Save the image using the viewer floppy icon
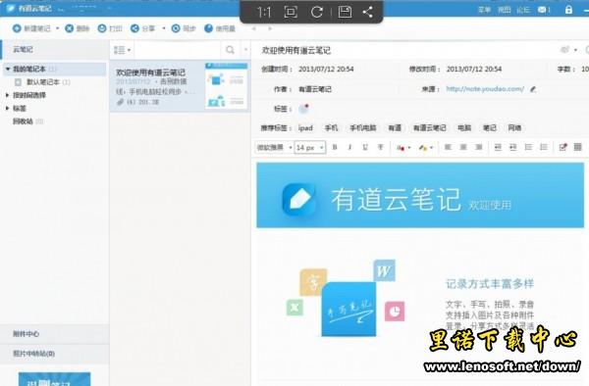This screenshot has width=589, height=386. point(345,12)
